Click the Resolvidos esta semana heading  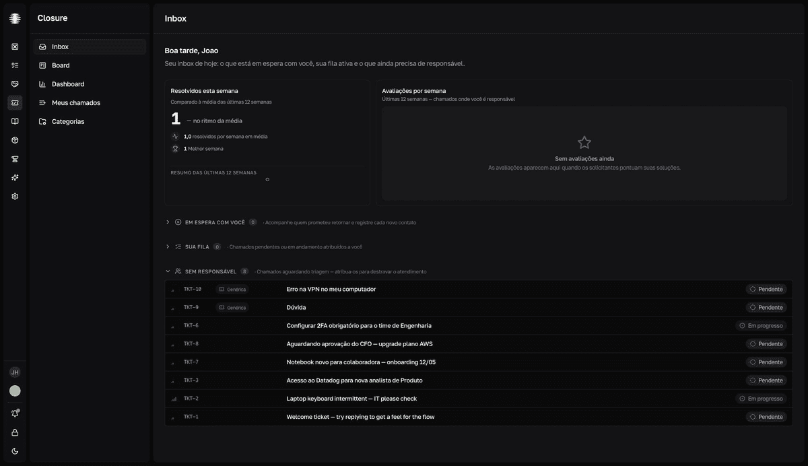[x=204, y=91]
